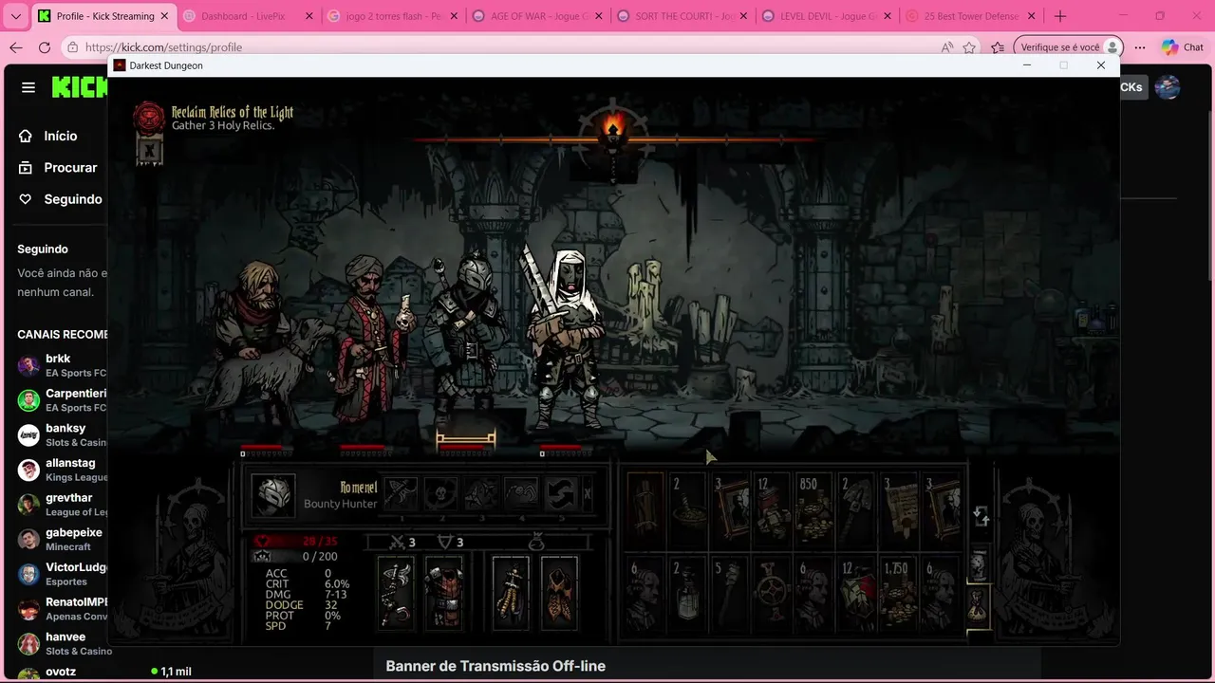Click Verifique se é você button
Viewport: 1215px width, 683px height.
point(1068,47)
